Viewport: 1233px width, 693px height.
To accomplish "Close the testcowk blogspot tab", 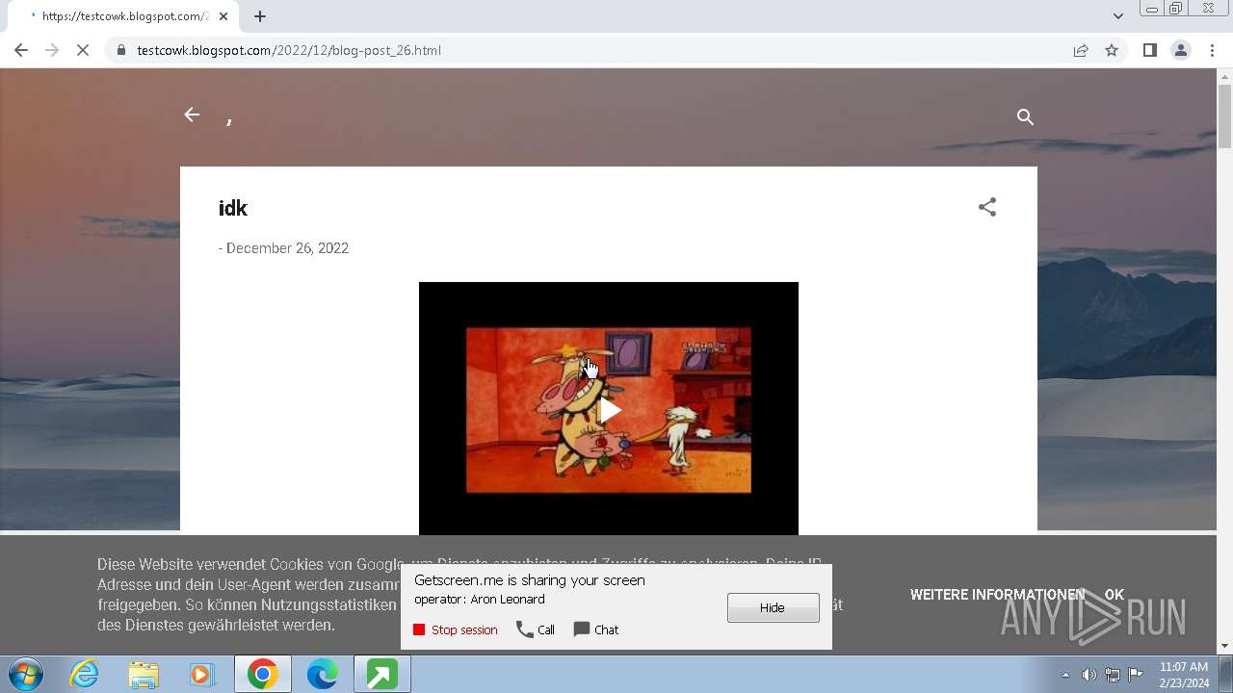I will point(223,16).
